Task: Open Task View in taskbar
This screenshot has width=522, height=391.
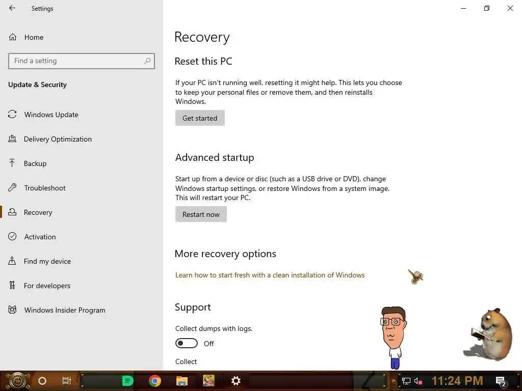Action: pyautogui.click(x=67, y=381)
